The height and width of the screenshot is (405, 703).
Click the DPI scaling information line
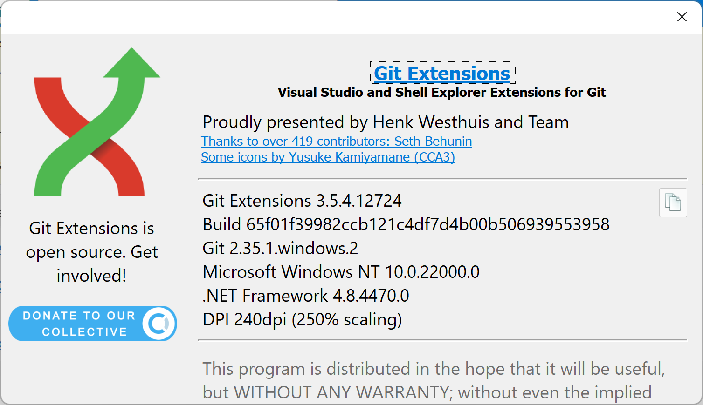[302, 319]
